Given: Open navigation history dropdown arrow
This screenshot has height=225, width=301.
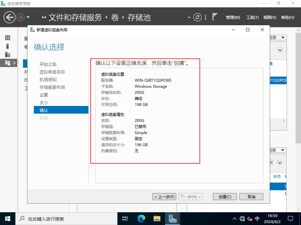Looking at the screenshot, I should tap(28, 17).
